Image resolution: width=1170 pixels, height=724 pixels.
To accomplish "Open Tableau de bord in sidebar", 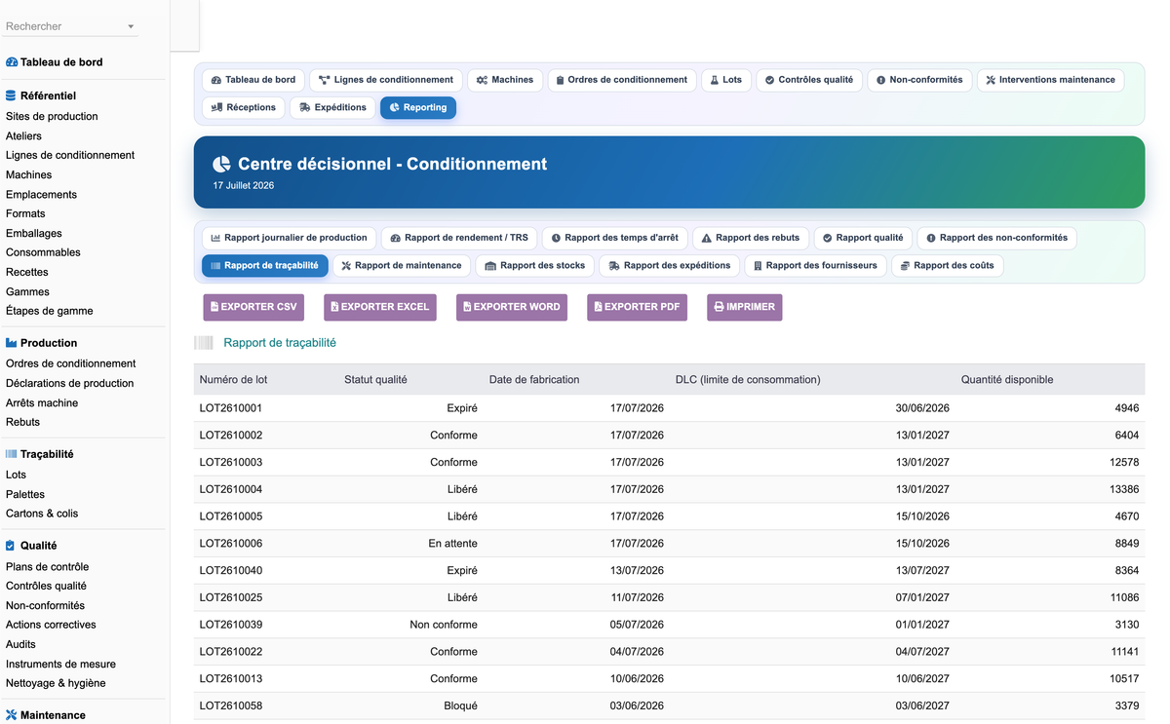I will pos(61,62).
